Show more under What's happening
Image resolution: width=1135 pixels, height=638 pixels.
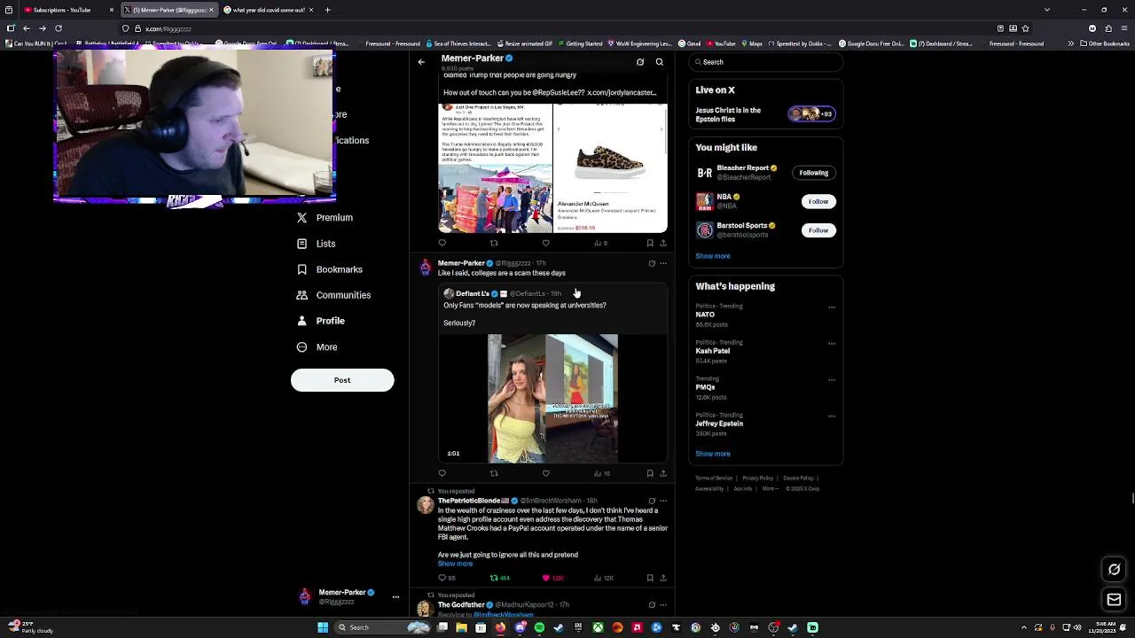[713, 454]
